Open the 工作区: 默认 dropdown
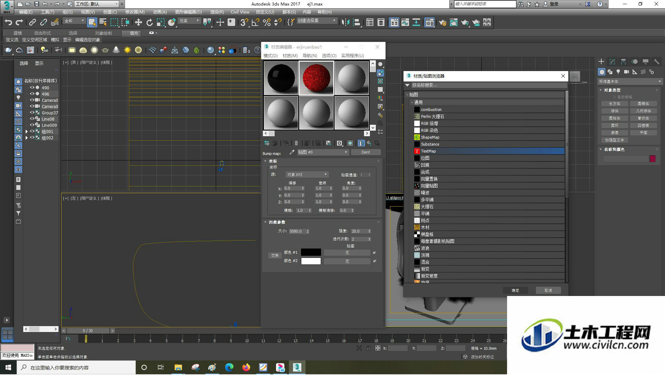 coord(97,4)
